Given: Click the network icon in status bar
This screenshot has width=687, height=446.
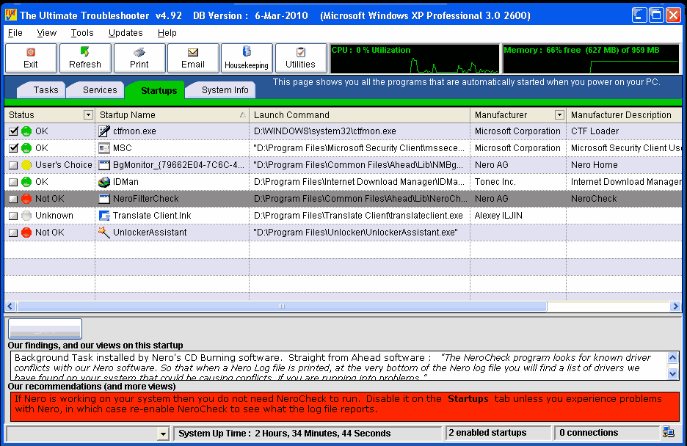Looking at the screenshot, I should [669, 433].
